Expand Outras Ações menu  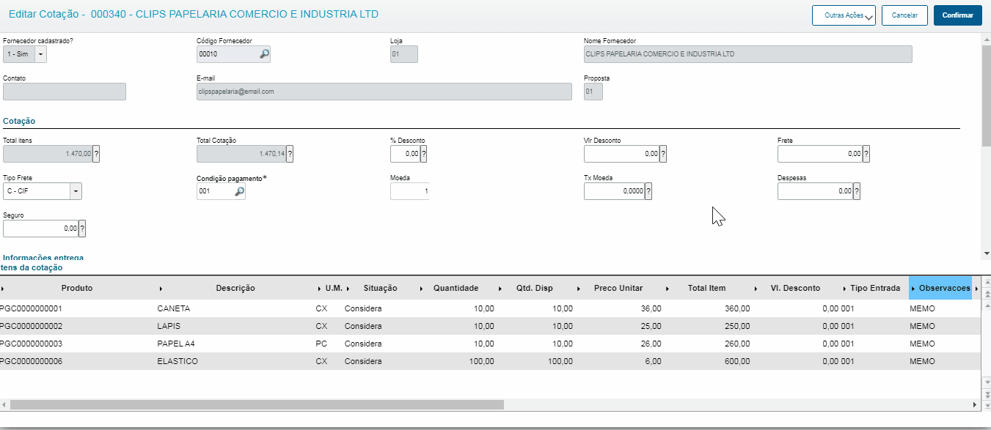coord(844,15)
